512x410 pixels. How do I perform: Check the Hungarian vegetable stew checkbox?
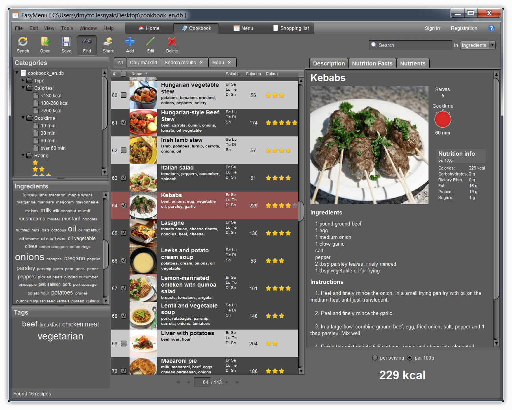(124, 95)
